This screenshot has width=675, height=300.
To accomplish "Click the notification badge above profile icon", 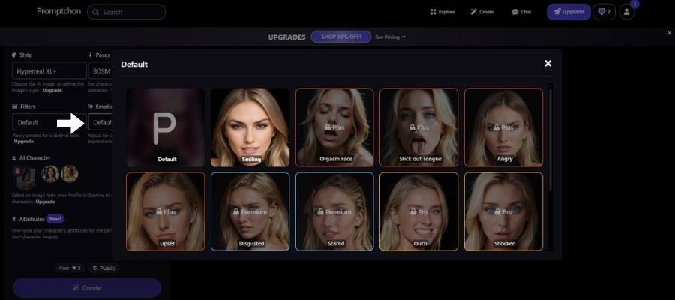I will [634, 4].
